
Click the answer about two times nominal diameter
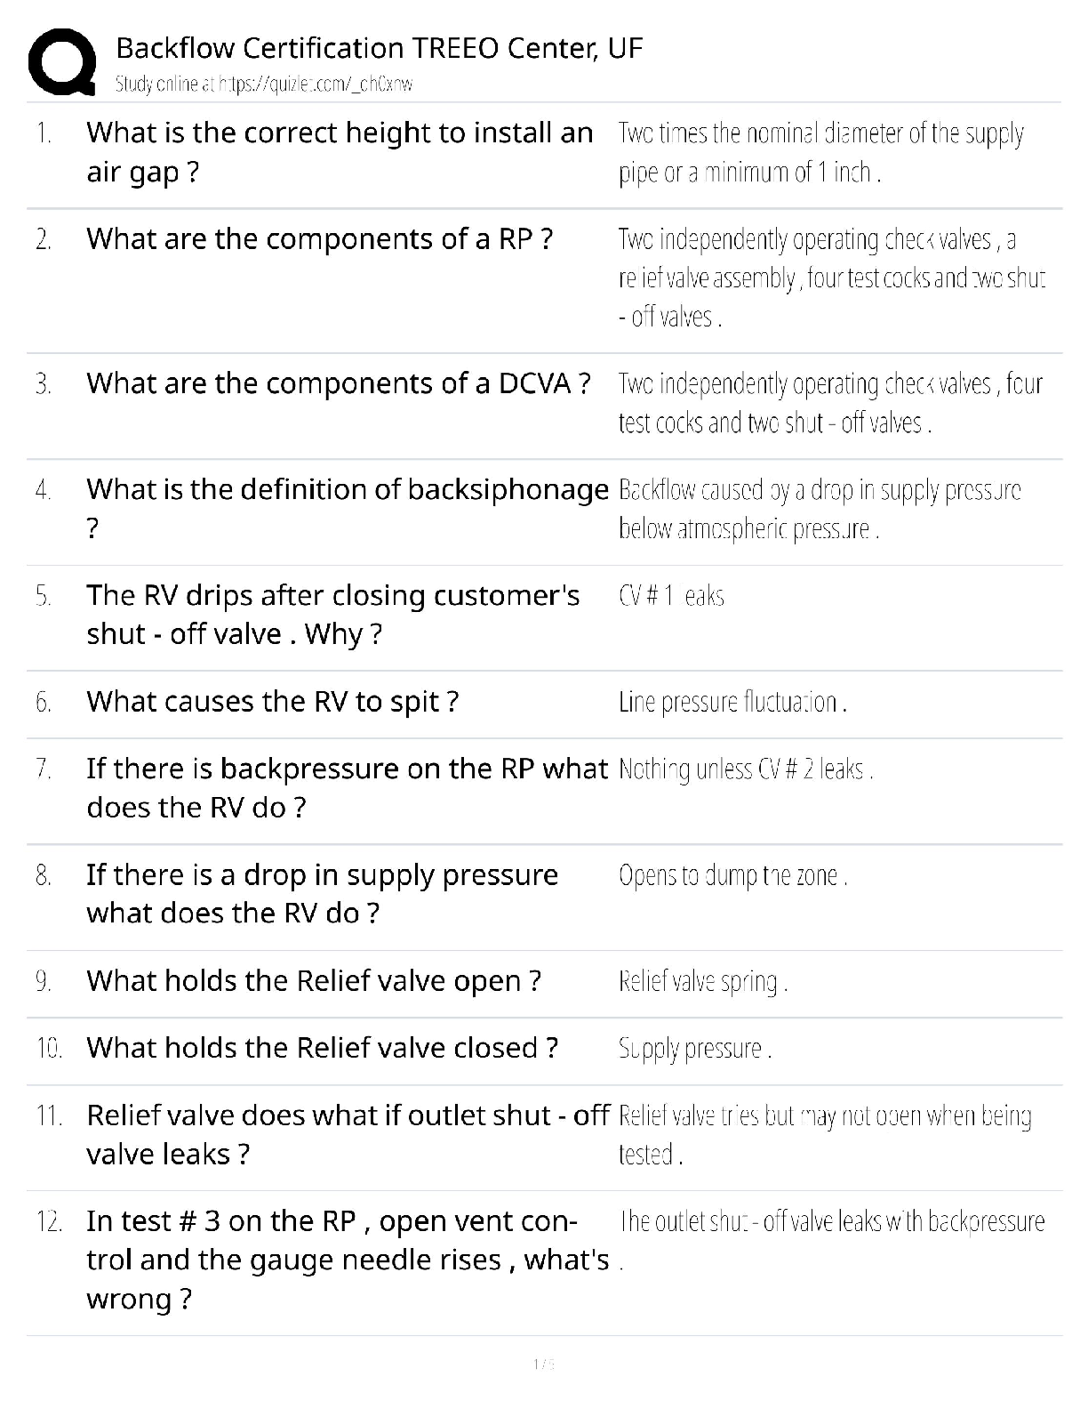coord(820,152)
